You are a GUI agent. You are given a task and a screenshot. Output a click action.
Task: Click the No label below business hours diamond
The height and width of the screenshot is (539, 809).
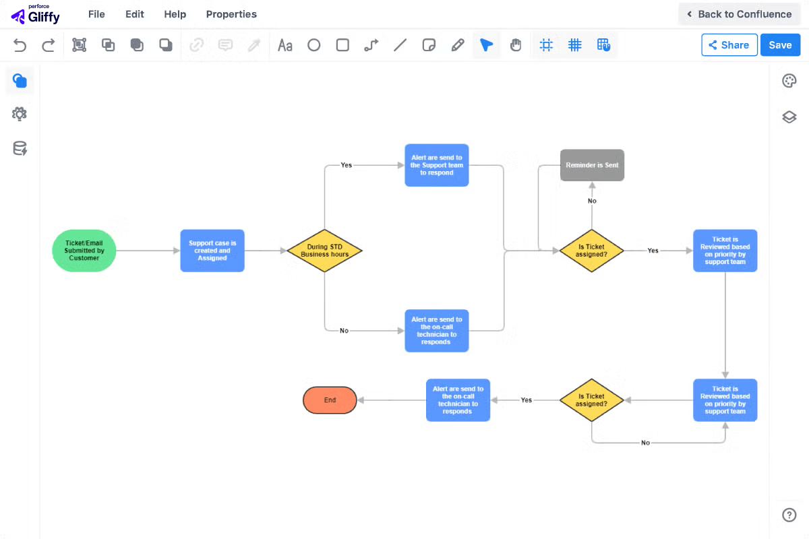click(344, 331)
